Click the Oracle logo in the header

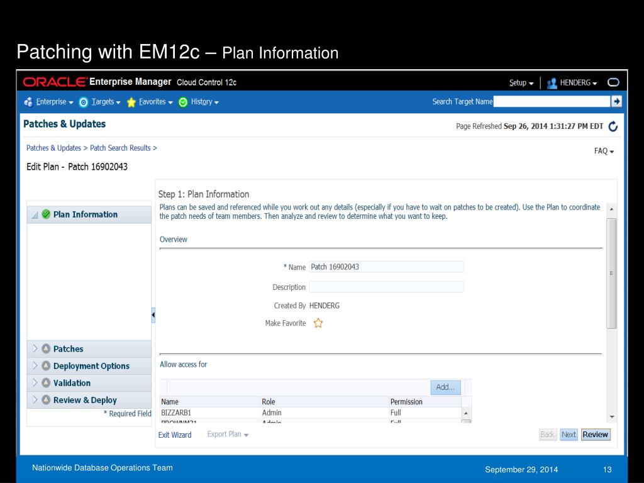(x=55, y=82)
